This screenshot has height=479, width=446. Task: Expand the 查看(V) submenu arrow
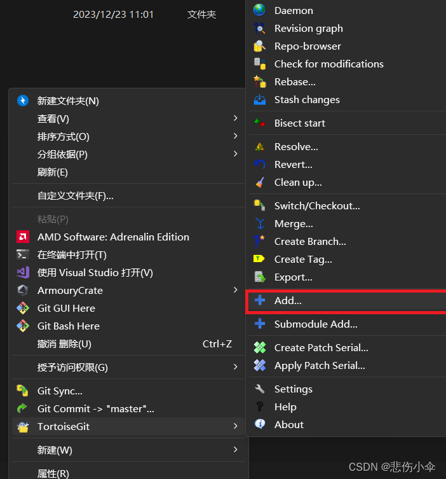(235, 118)
